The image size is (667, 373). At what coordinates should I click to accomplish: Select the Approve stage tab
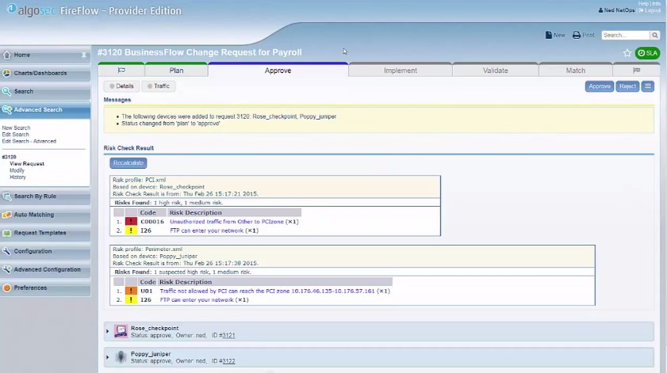(278, 70)
